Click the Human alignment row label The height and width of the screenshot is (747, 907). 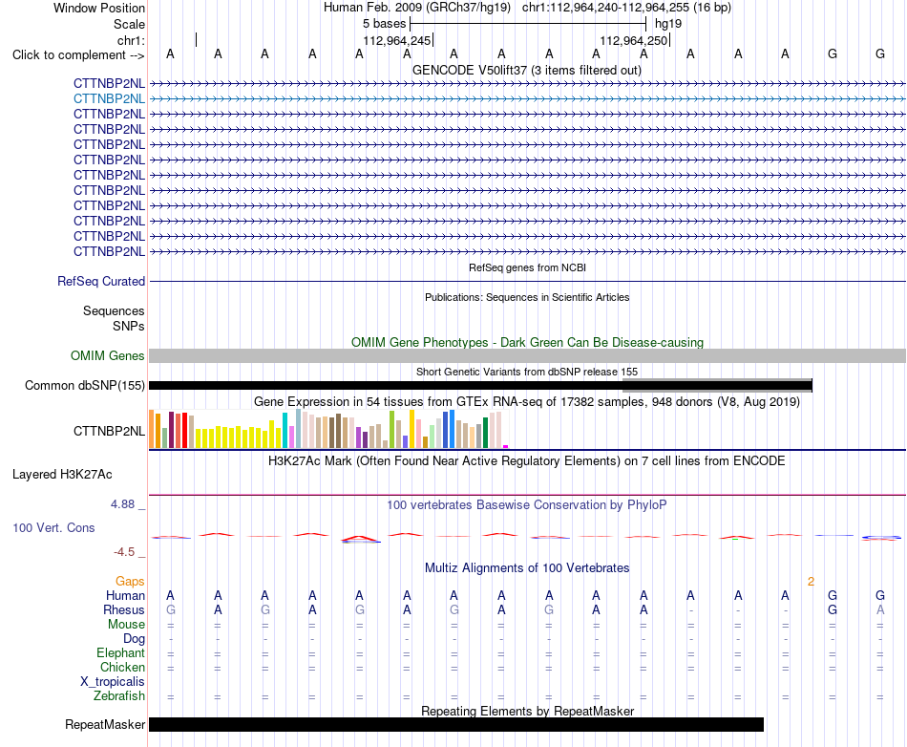tap(125, 596)
